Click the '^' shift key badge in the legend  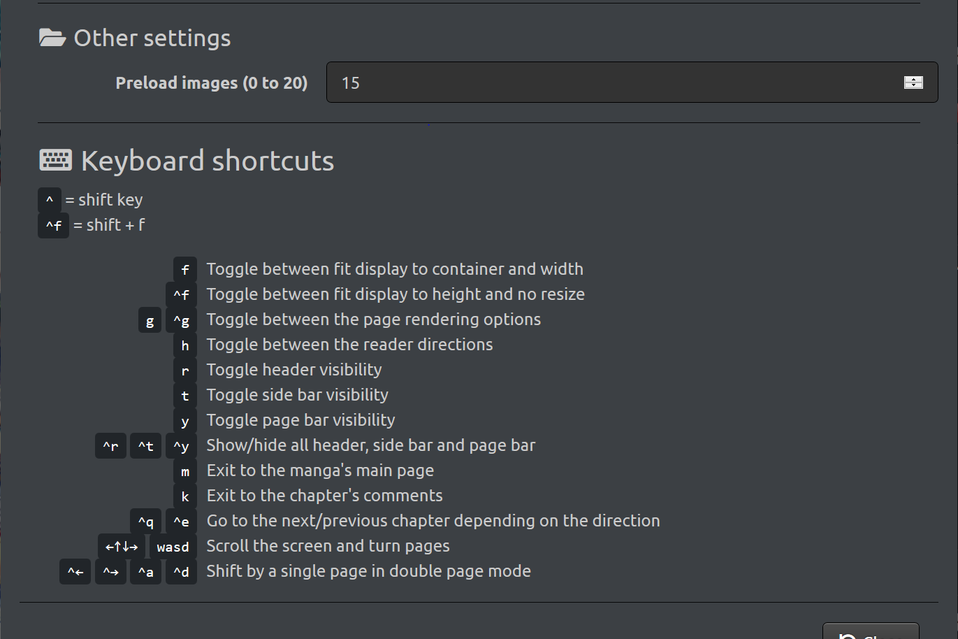tap(50, 200)
